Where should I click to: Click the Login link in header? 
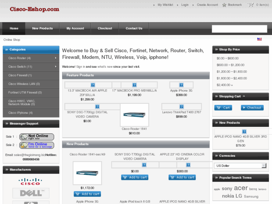(x=185, y=5)
